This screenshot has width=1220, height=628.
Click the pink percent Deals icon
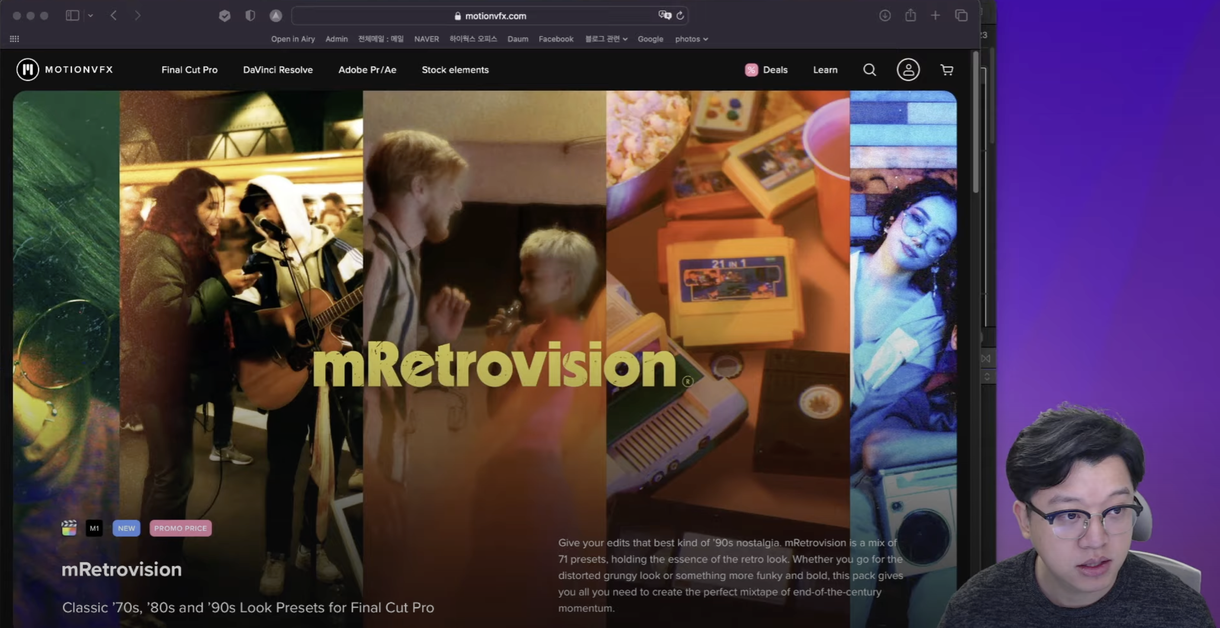(x=751, y=70)
